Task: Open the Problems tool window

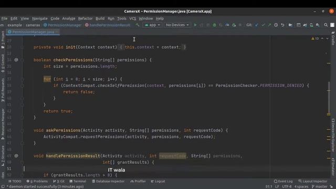Action: pyautogui.click(x=37, y=181)
